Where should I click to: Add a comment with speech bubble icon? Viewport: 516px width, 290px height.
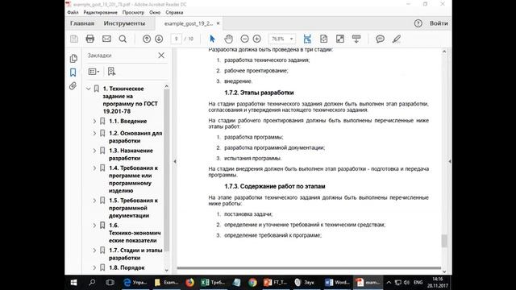tap(380, 39)
